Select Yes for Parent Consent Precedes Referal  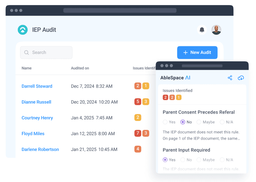[x=165, y=122]
